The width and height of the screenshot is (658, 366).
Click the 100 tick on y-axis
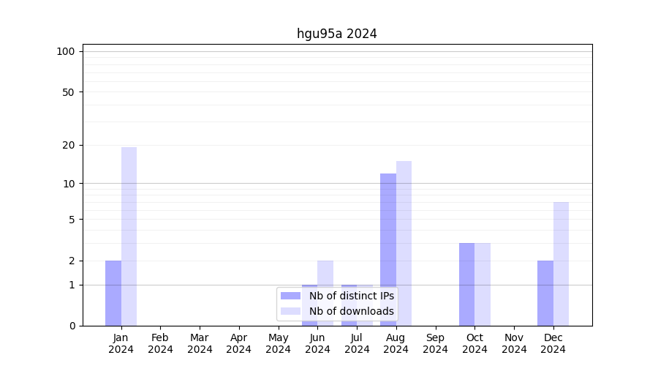click(66, 51)
